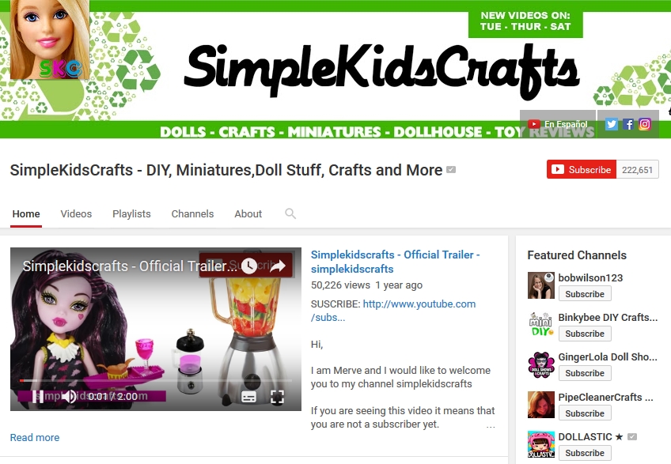This screenshot has height=464, width=671.
Task: Open the Twitter icon link in banner
Action: [611, 124]
